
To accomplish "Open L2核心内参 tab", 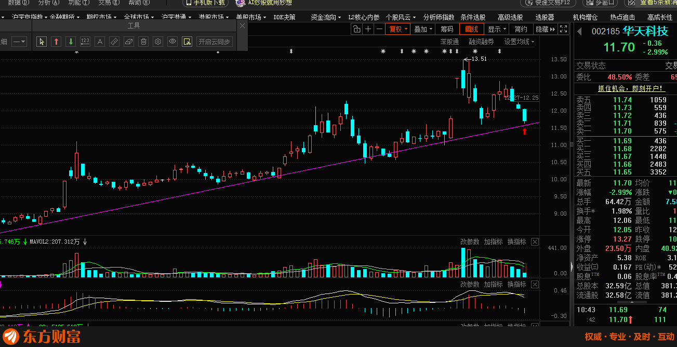I will 364,17.
